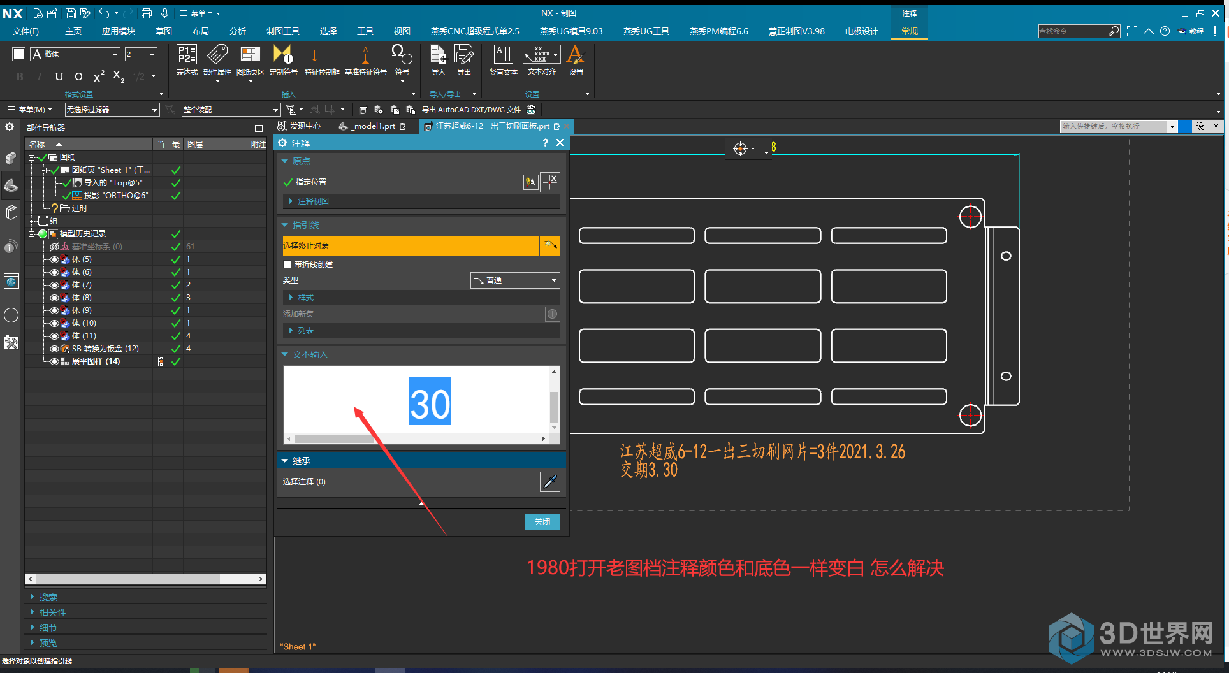Toggle 竖直文本 vertical text
Screen dimensions: 1229x673
[503, 60]
